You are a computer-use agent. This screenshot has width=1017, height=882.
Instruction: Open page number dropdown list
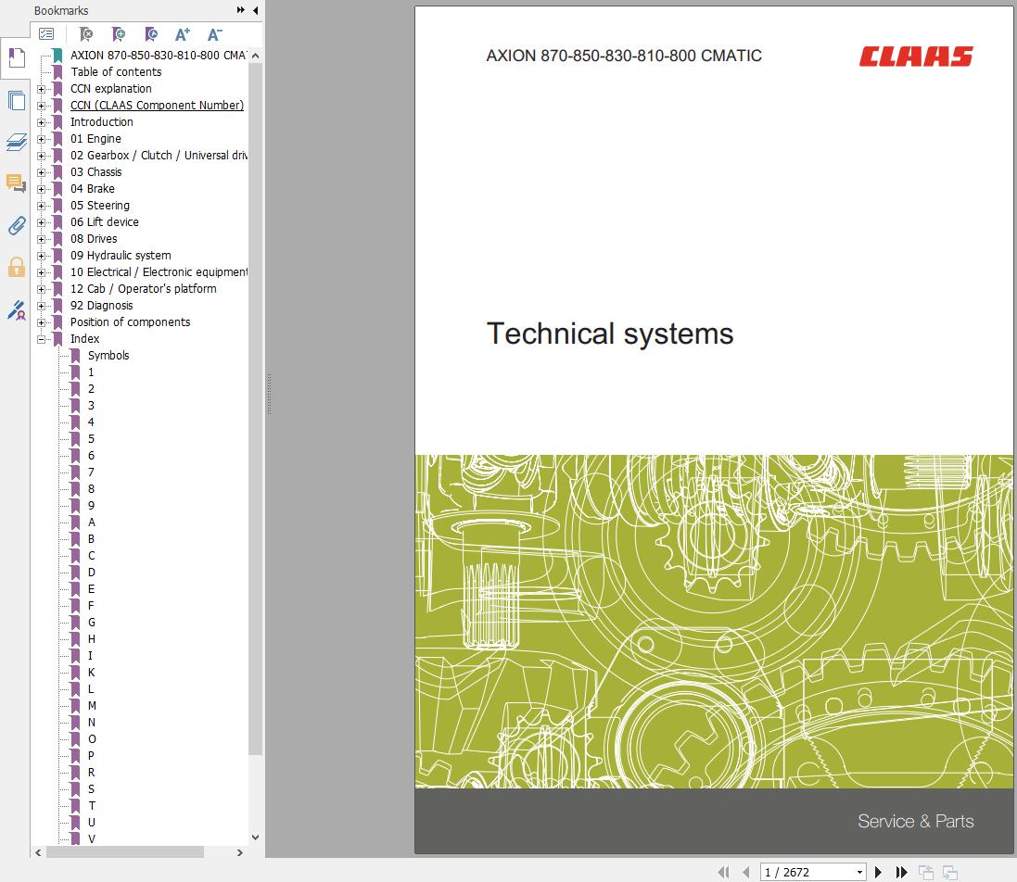coord(859,872)
